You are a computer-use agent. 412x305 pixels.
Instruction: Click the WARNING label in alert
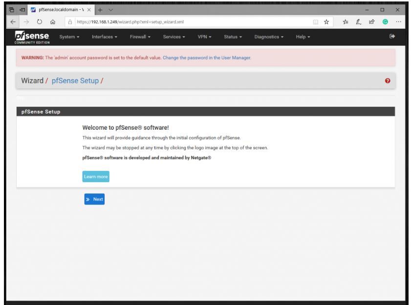coord(33,58)
